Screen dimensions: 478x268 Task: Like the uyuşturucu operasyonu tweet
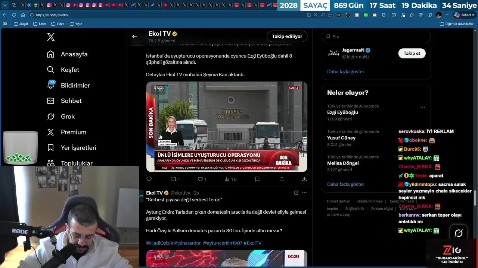pos(202,179)
